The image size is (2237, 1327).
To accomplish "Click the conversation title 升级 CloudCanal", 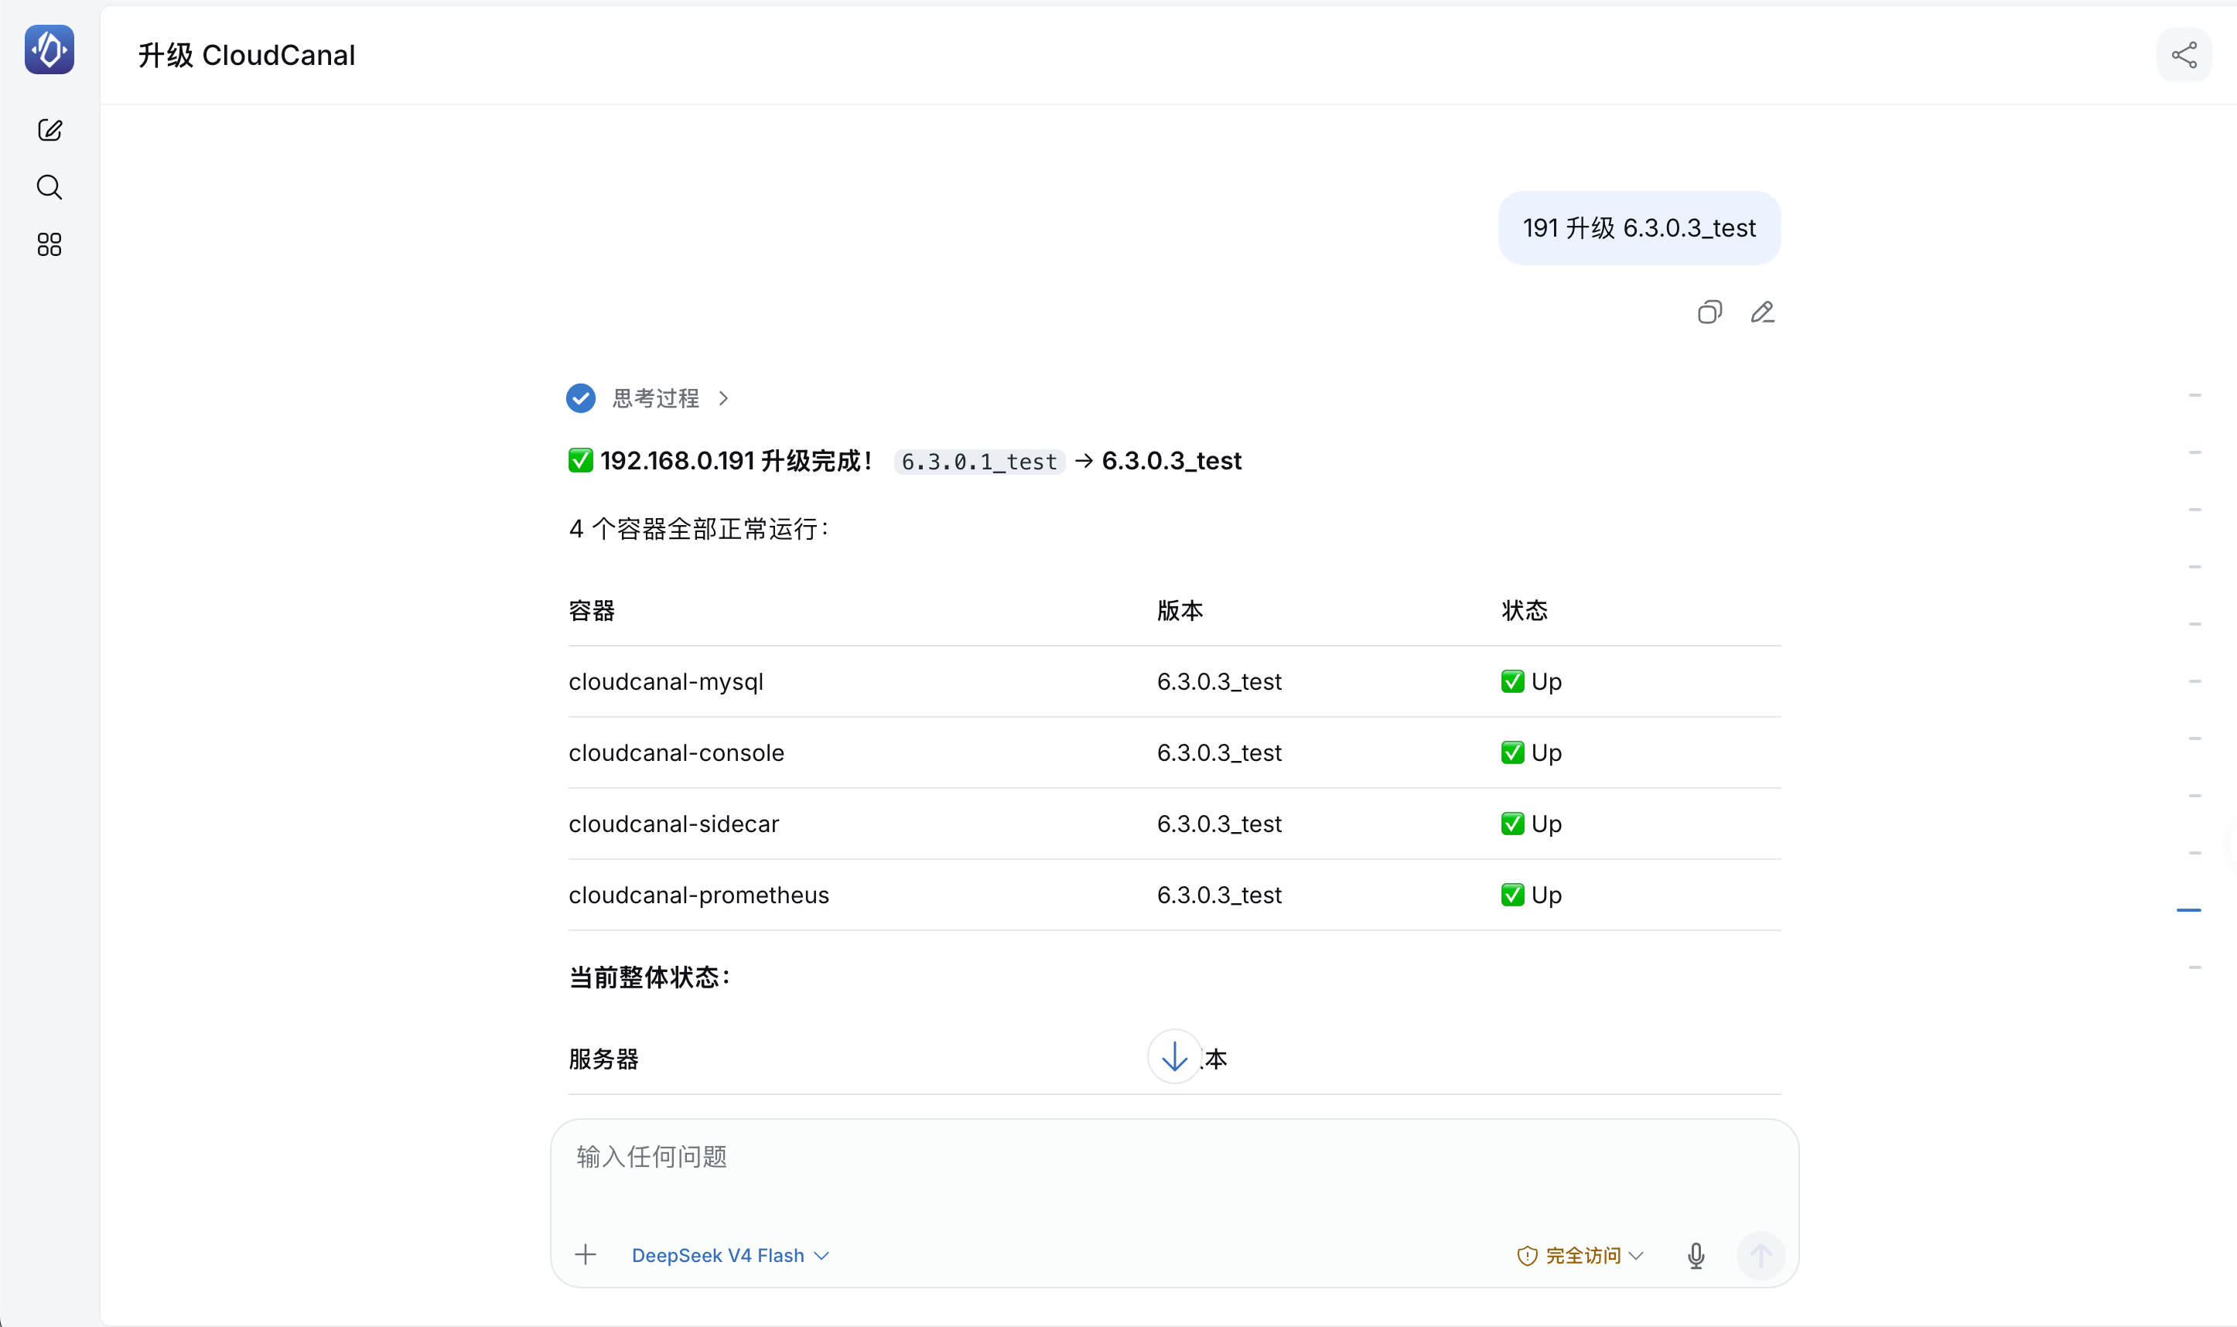I will tap(247, 56).
